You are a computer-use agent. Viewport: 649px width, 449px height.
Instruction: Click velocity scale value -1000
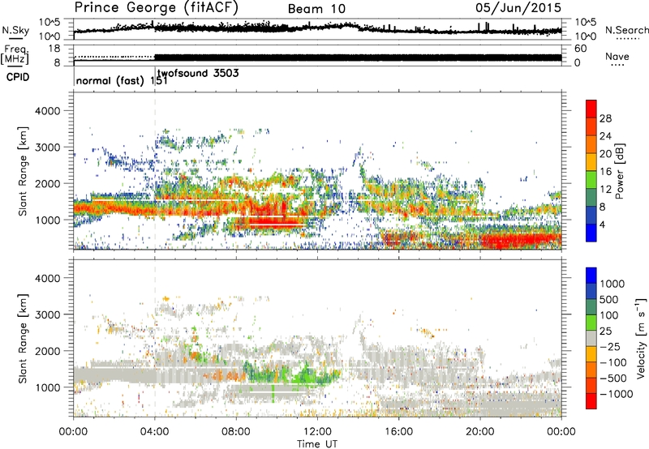pyautogui.click(x=617, y=394)
